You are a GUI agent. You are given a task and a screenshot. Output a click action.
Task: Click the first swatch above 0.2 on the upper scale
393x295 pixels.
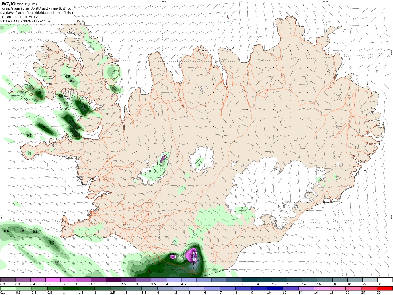[8, 280]
